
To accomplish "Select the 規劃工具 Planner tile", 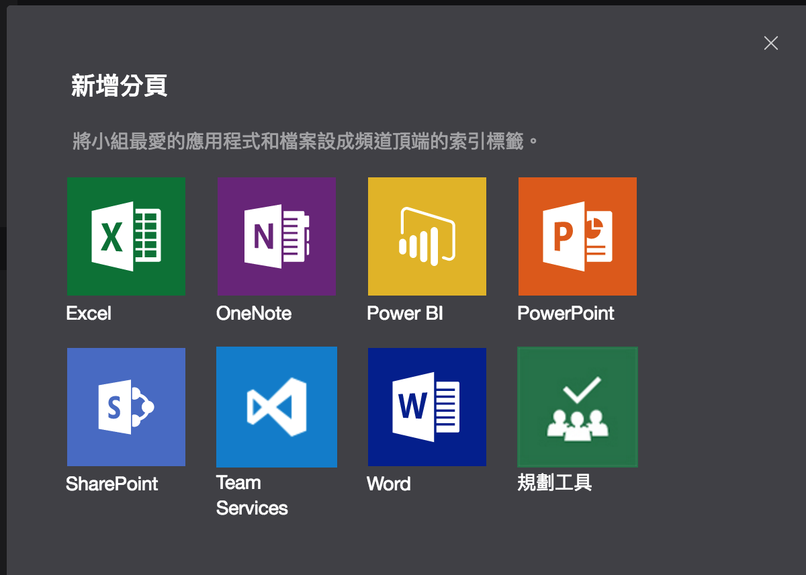I will click(578, 407).
